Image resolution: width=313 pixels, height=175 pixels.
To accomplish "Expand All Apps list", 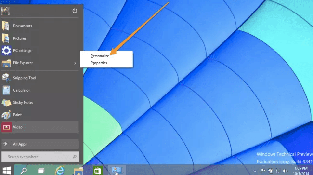I will point(40,144).
